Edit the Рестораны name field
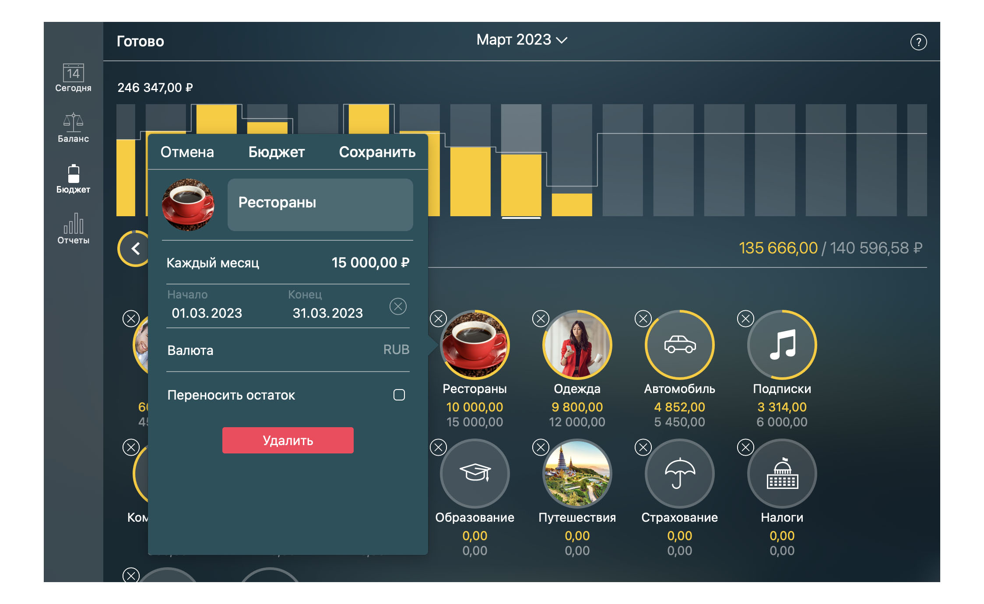This screenshot has width=984, height=604. [x=320, y=204]
